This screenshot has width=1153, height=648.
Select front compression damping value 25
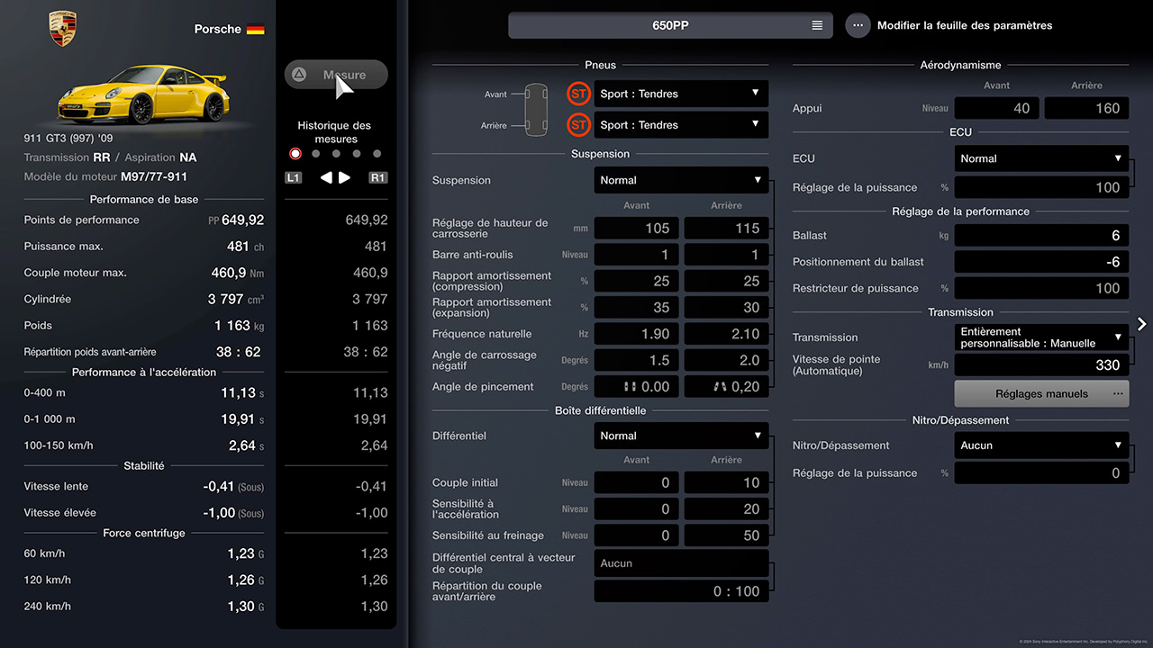636,281
